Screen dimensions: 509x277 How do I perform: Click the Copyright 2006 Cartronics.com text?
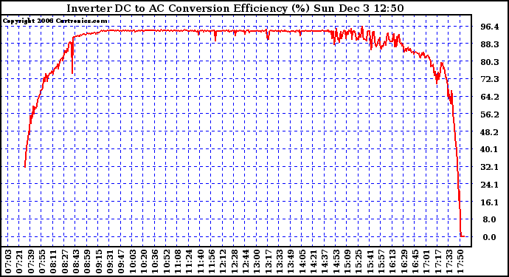tap(55, 21)
